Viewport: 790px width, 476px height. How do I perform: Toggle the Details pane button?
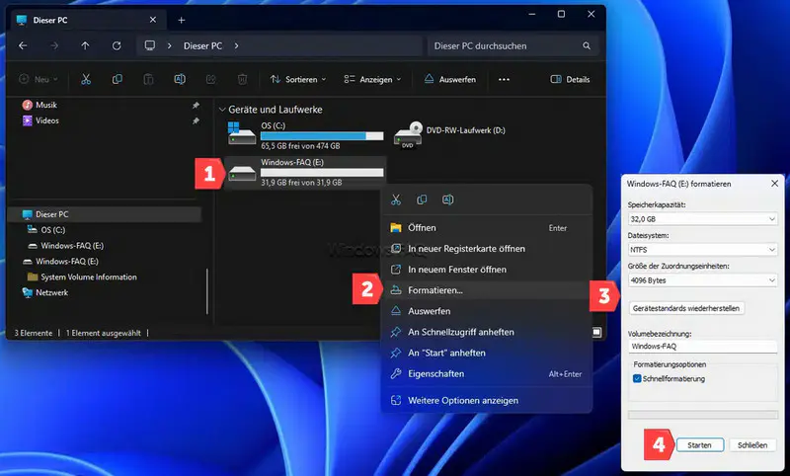point(570,79)
